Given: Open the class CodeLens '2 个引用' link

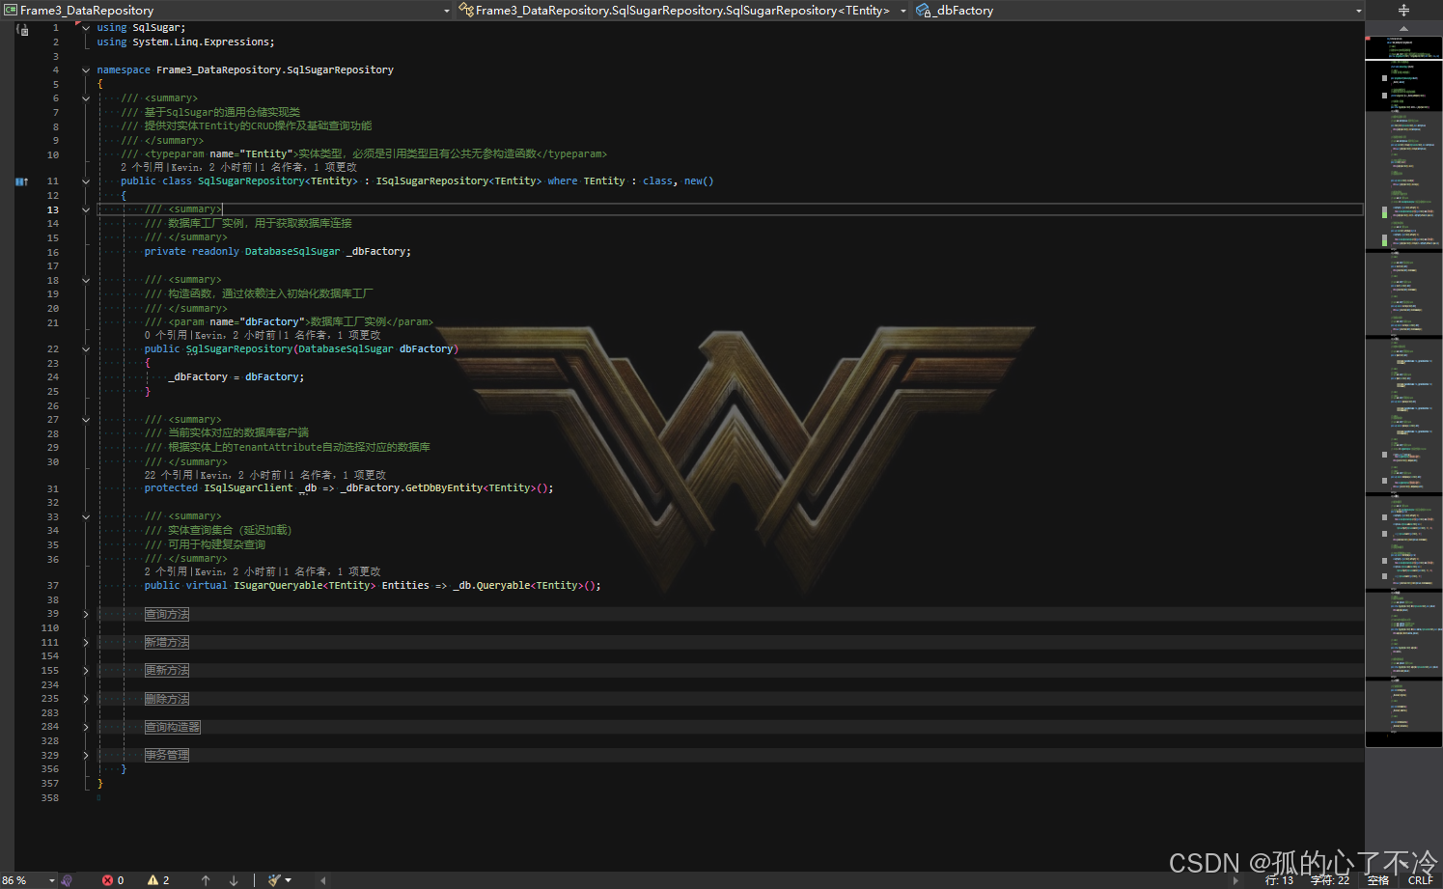Looking at the screenshot, I should tap(142, 168).
